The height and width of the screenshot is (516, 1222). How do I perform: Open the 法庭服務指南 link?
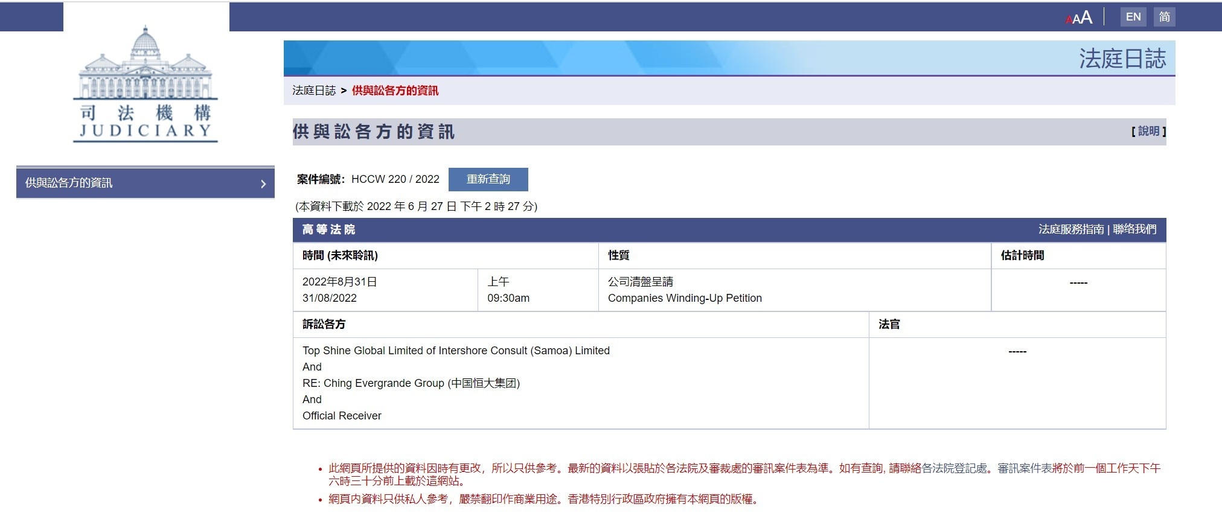click(1070, 229)
